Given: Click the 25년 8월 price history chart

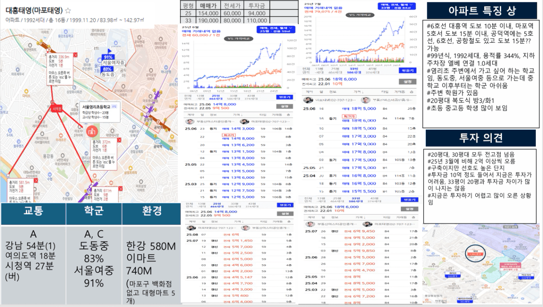Looking at the screenshot, I should [x=237, y=65].
